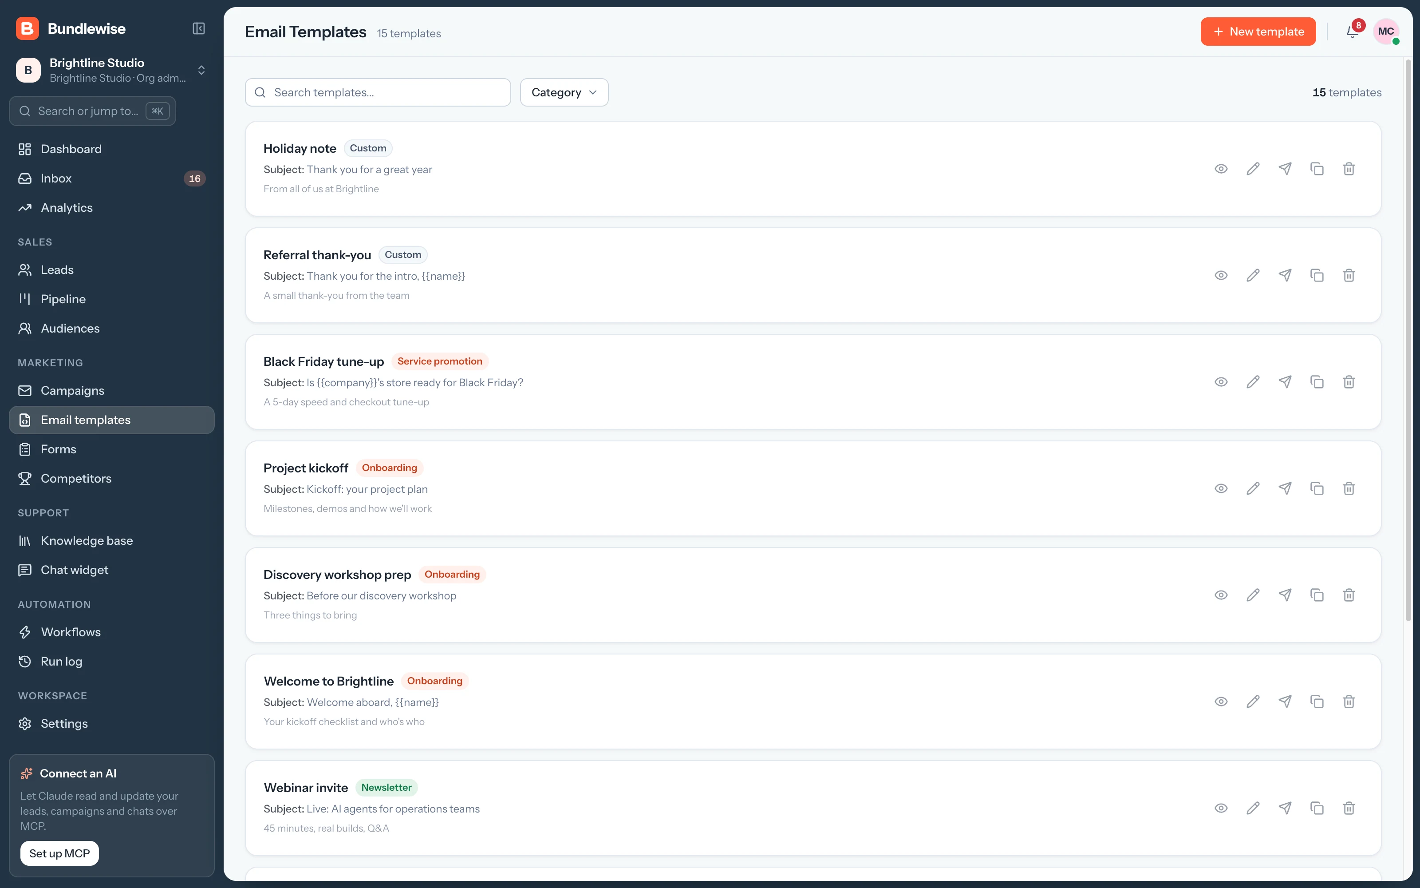The width and height of the screenshot is (1420, 888).
Task: Send the Welcome to Brightline template
Action: click(1285, 702)
